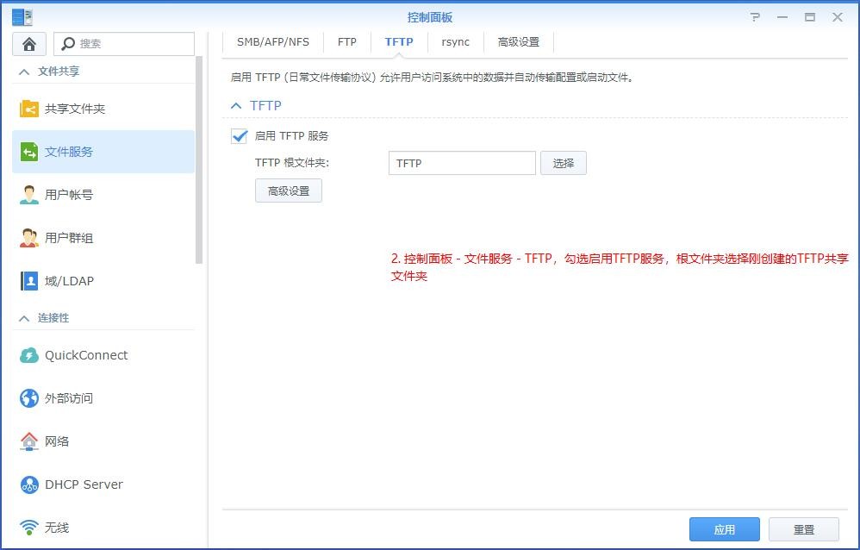The image size is (860, 550).
Task: Select 文件服务 file services icon
Action: (29, 152)
